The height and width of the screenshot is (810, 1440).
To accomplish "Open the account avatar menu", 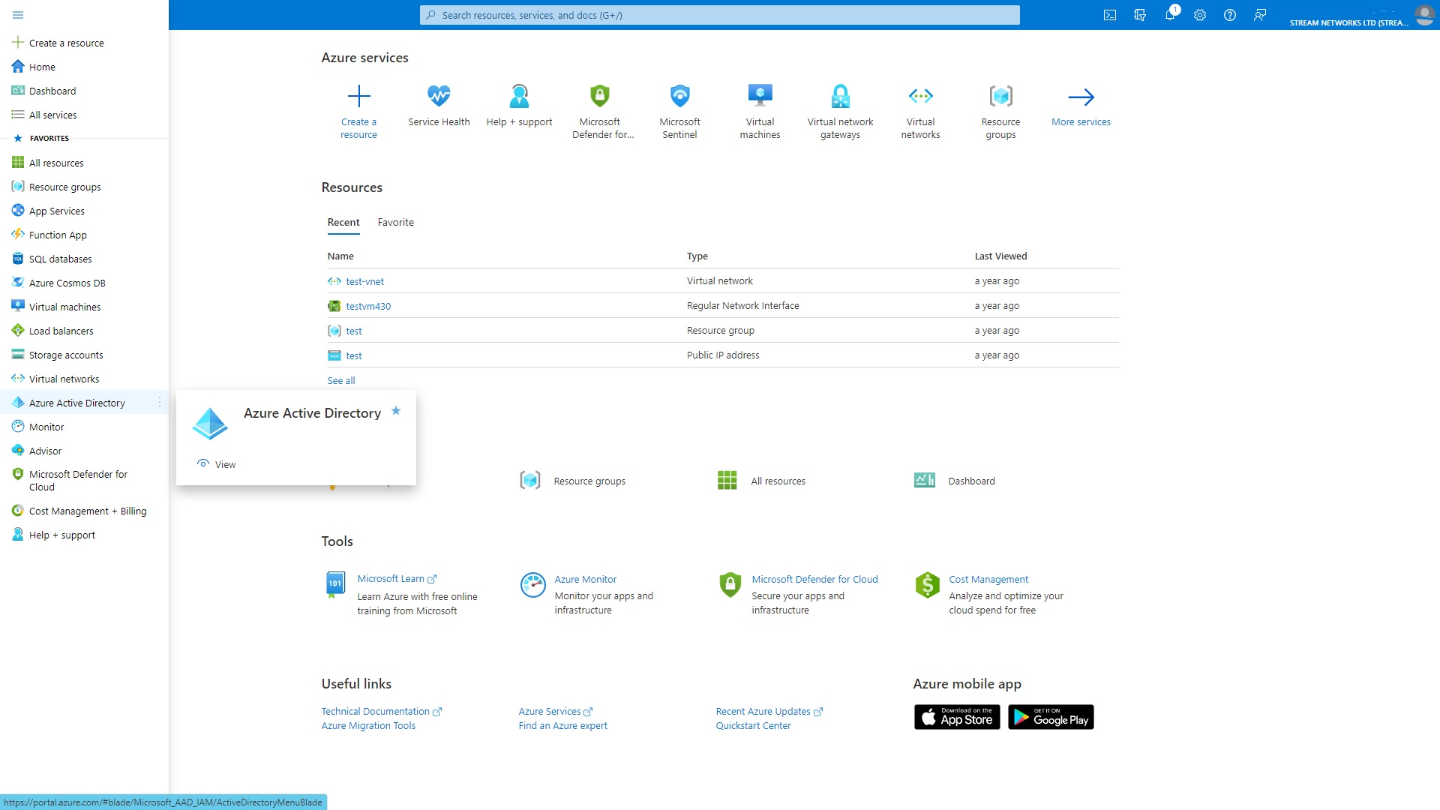I will tap(1424, 14).
